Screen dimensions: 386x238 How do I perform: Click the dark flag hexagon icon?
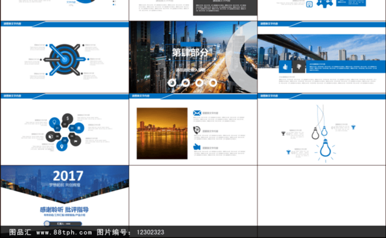75,140
